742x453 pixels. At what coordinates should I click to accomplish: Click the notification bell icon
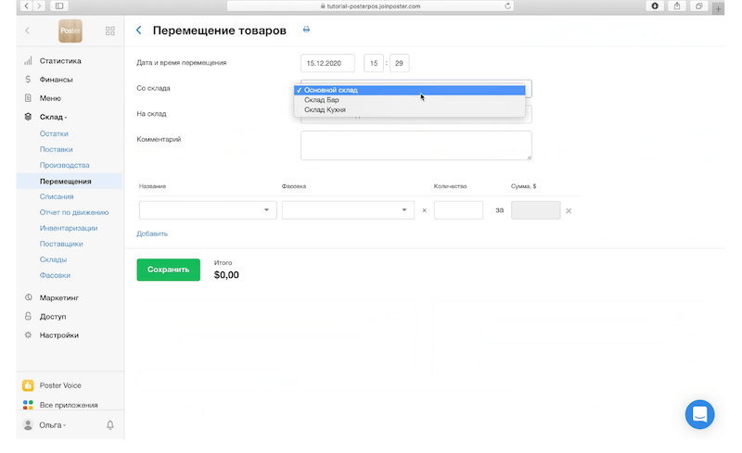coord(110,425)
